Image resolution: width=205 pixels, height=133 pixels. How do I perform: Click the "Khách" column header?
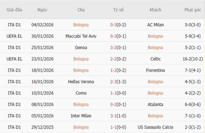155,10
